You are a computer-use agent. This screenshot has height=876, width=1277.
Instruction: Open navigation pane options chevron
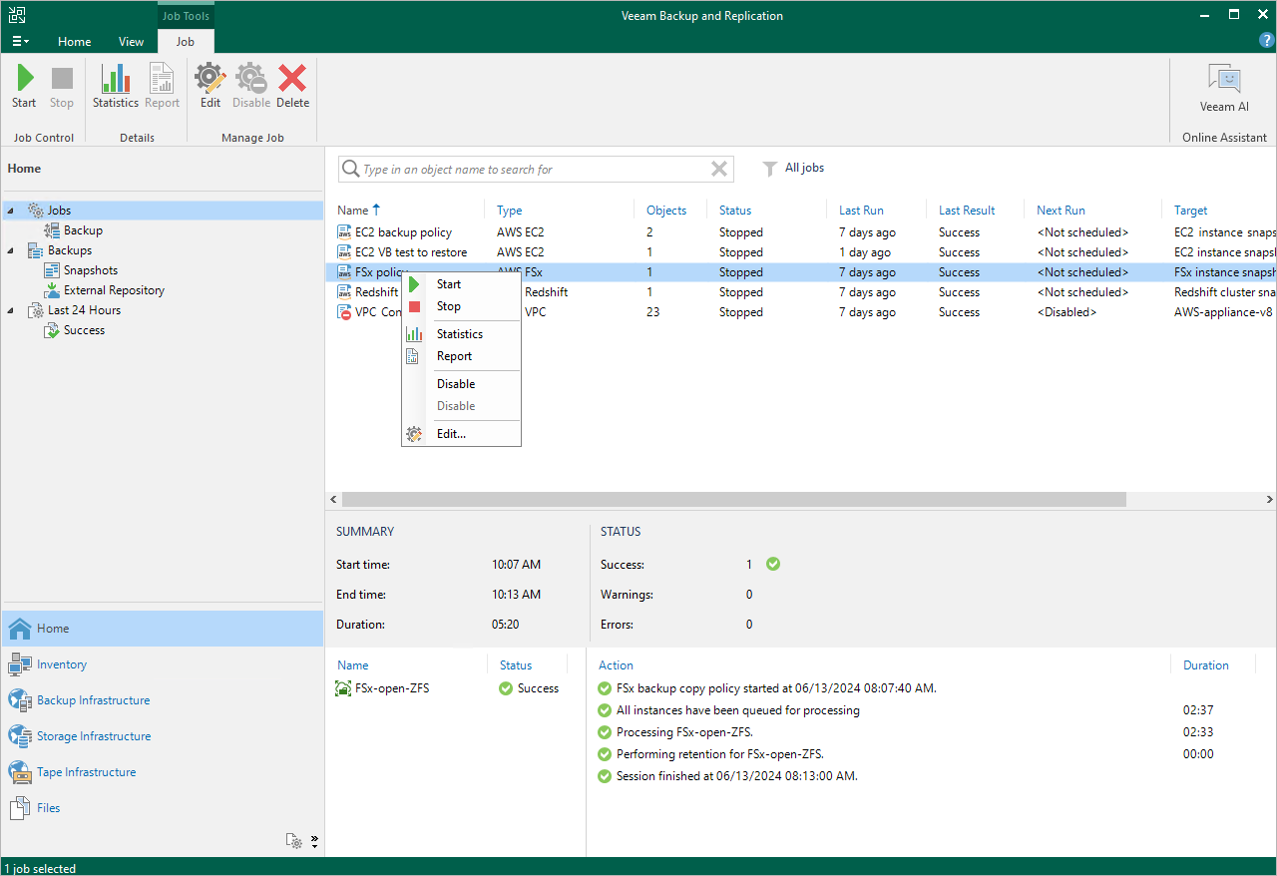tap(314, 841)
